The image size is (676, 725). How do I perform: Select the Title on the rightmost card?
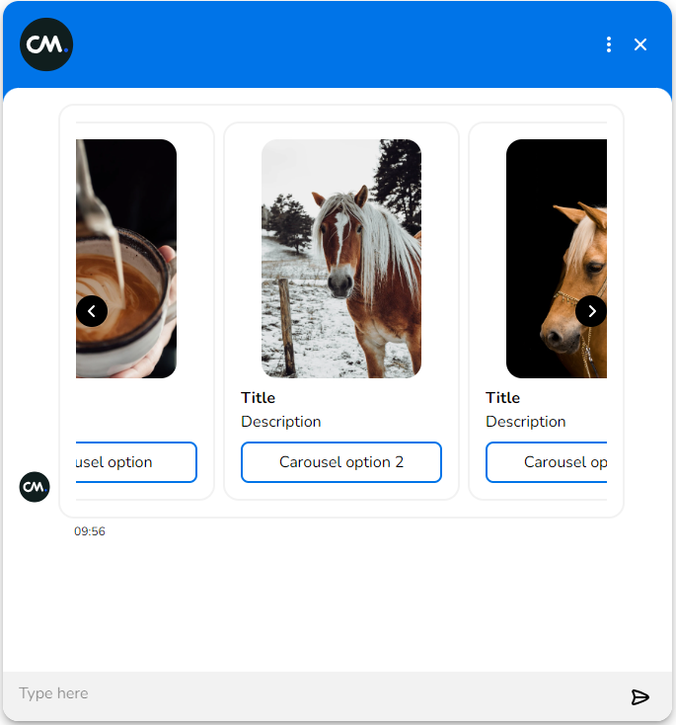[503, 398]
